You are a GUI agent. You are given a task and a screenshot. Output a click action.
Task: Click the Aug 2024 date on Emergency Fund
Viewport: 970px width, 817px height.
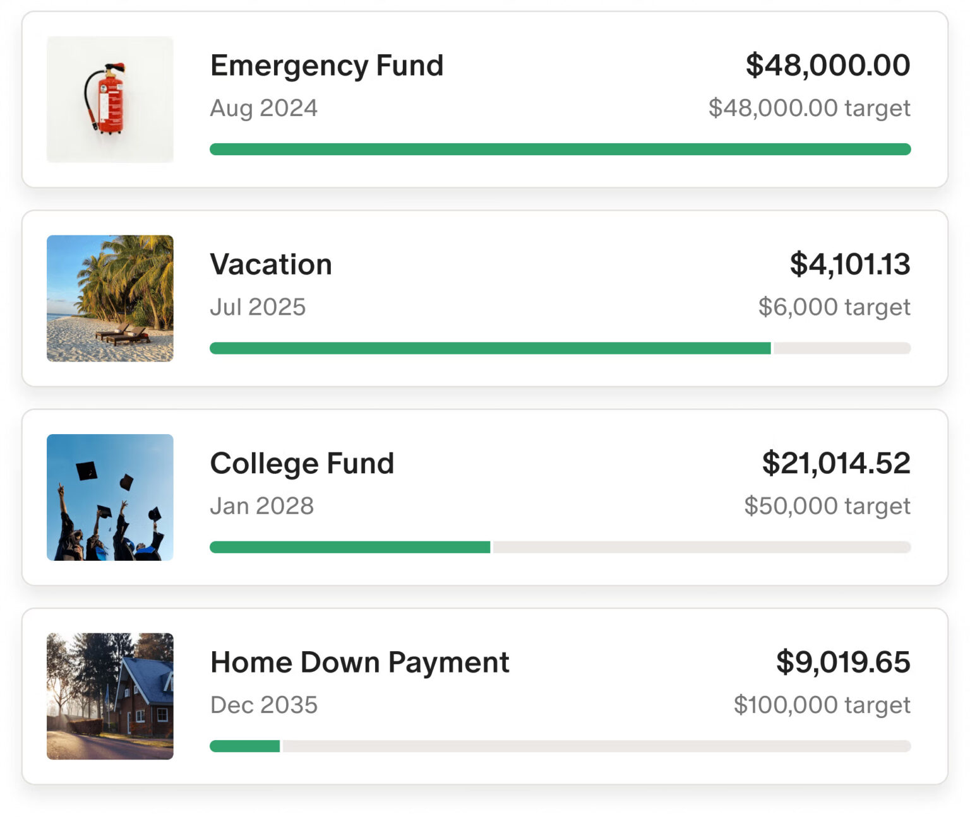click(264, 108)
